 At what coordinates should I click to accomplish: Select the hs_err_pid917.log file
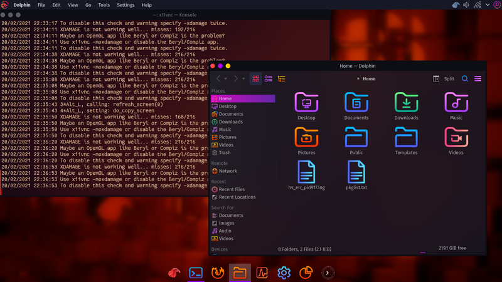pos(306,175)
